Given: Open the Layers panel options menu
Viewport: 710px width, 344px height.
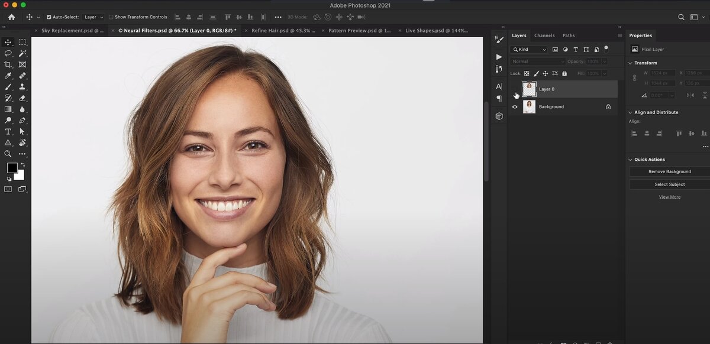Looking at the screenshot, I should pos(619,35).
